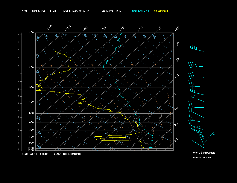Click the -110 top temperature label
The height and width of the screenshot is (183, 237).
tap(49, 28)
